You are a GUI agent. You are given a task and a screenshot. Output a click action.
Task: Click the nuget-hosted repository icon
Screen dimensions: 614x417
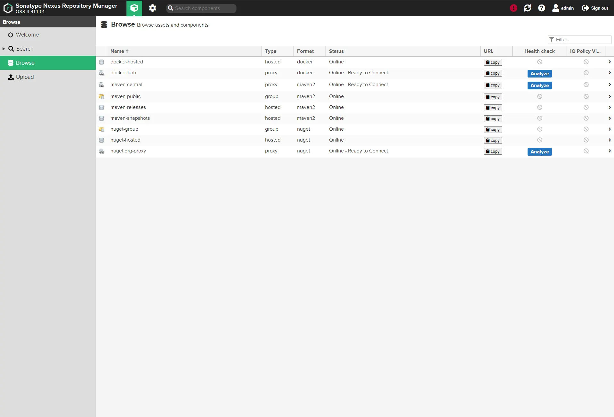[x=101, y=140]
